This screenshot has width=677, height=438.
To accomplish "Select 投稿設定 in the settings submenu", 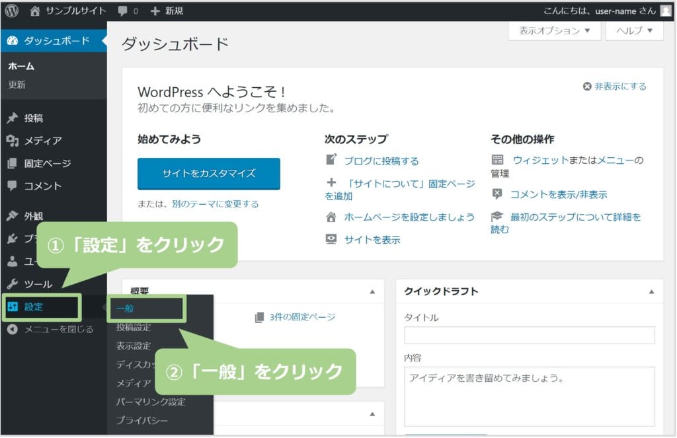I will tap(134, 328).
